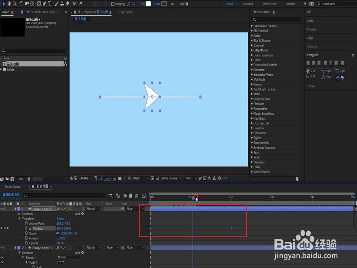Click Position keyframe at 02s
Viewport: 357px width, 268px height.
point(231,228)
